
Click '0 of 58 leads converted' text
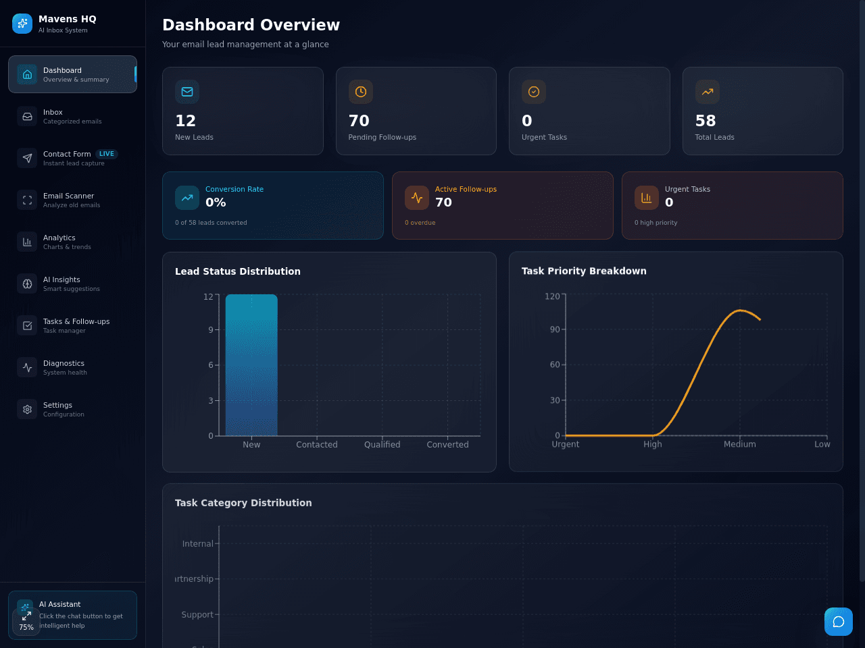[x=211, y=223]
